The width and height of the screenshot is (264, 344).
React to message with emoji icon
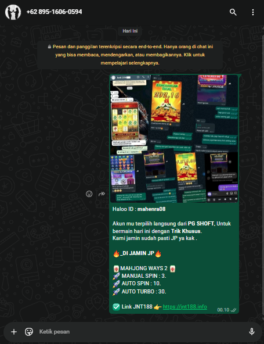coord(89,193)
